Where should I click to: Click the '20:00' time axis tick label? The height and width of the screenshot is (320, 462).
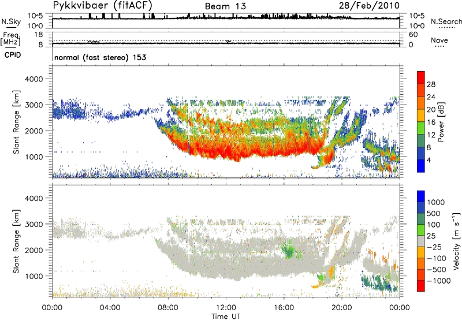tap(341, 307)
